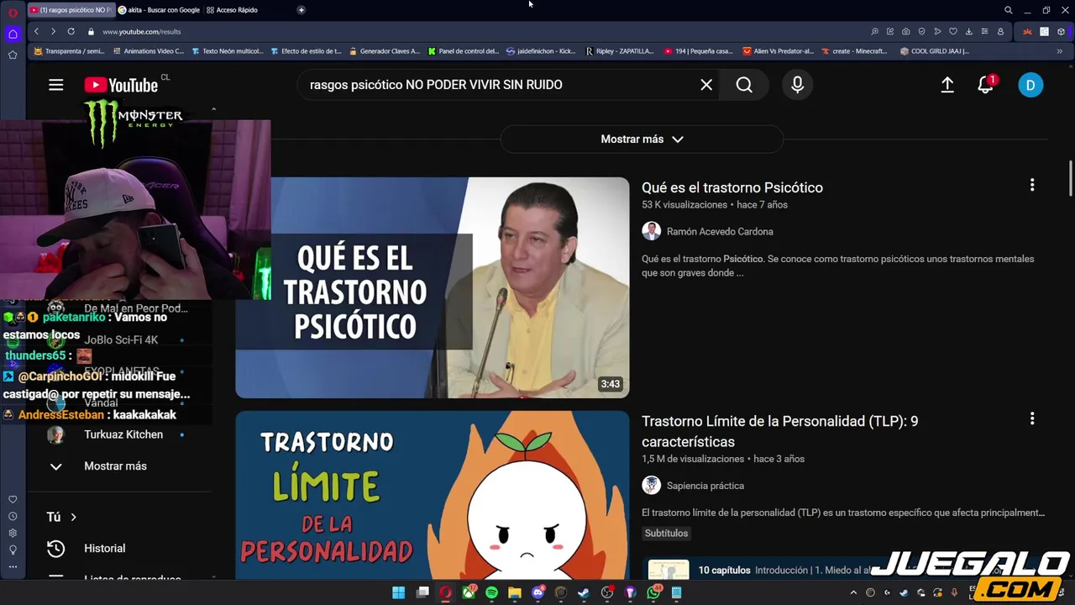Open the browser tab search magnifier
Image resolution: width=1075 pixels, height=605 pixels.
1009,10
